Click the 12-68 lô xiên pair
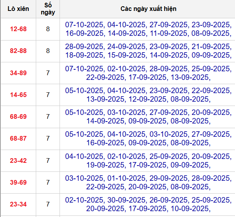Image resolution: width=235 pixels, height=217 pixels. pyautogui.click(x=18, y=29)
